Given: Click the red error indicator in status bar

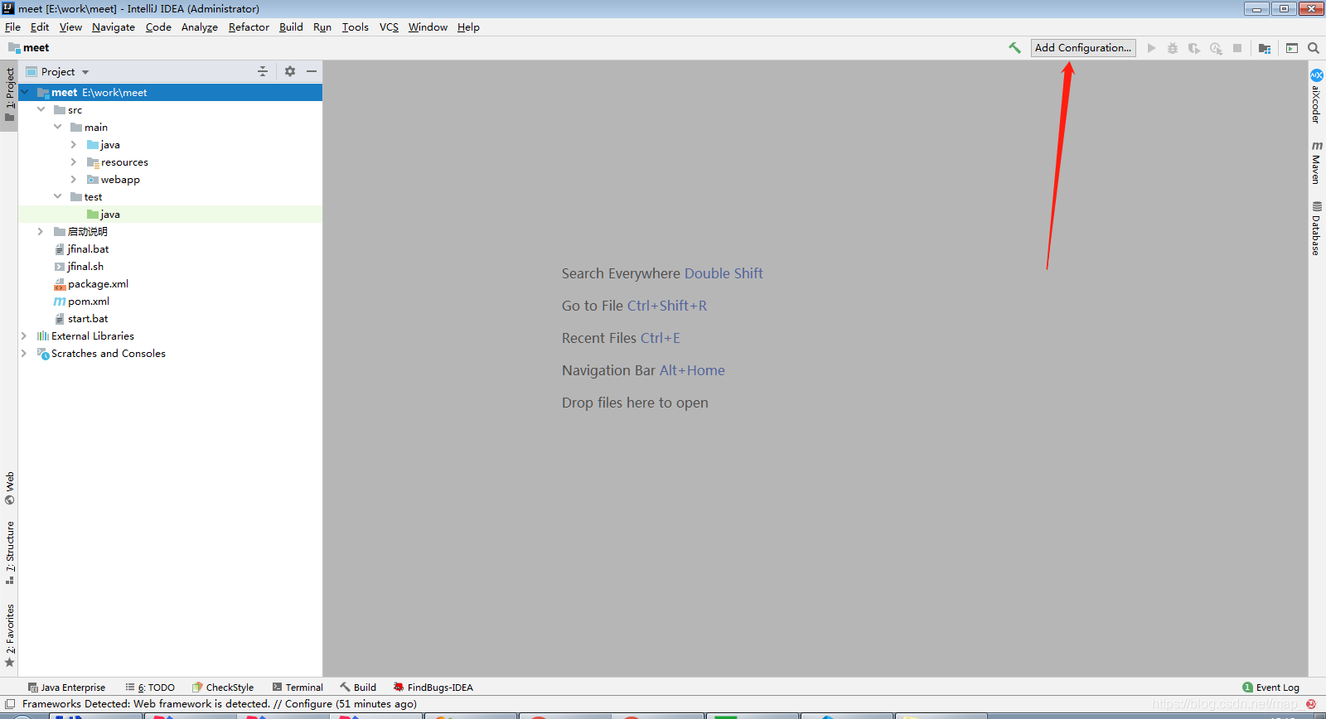Looking at the screenshot, I should click(1311, 704).
